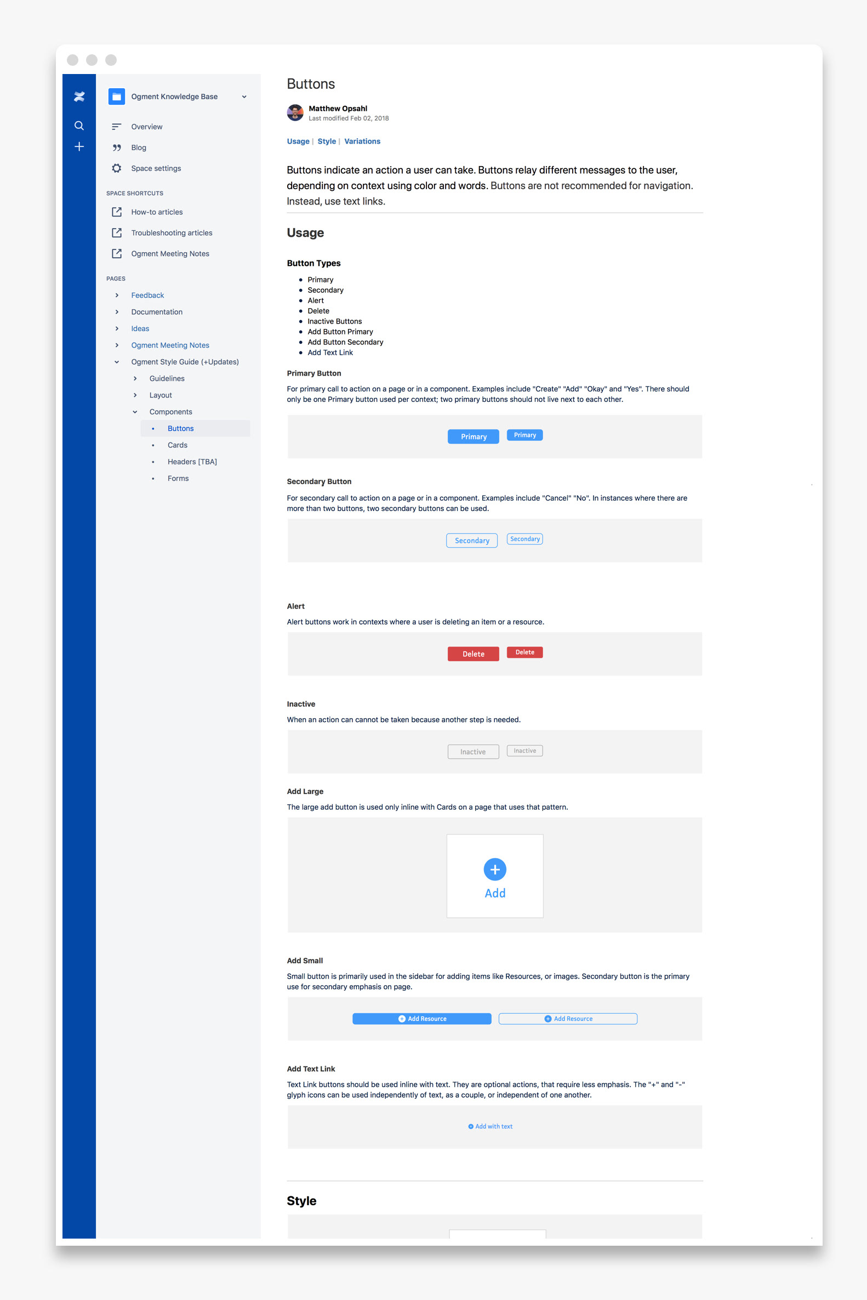Click the small Inactive button
867x1300 pixels.
click(524, 751)
